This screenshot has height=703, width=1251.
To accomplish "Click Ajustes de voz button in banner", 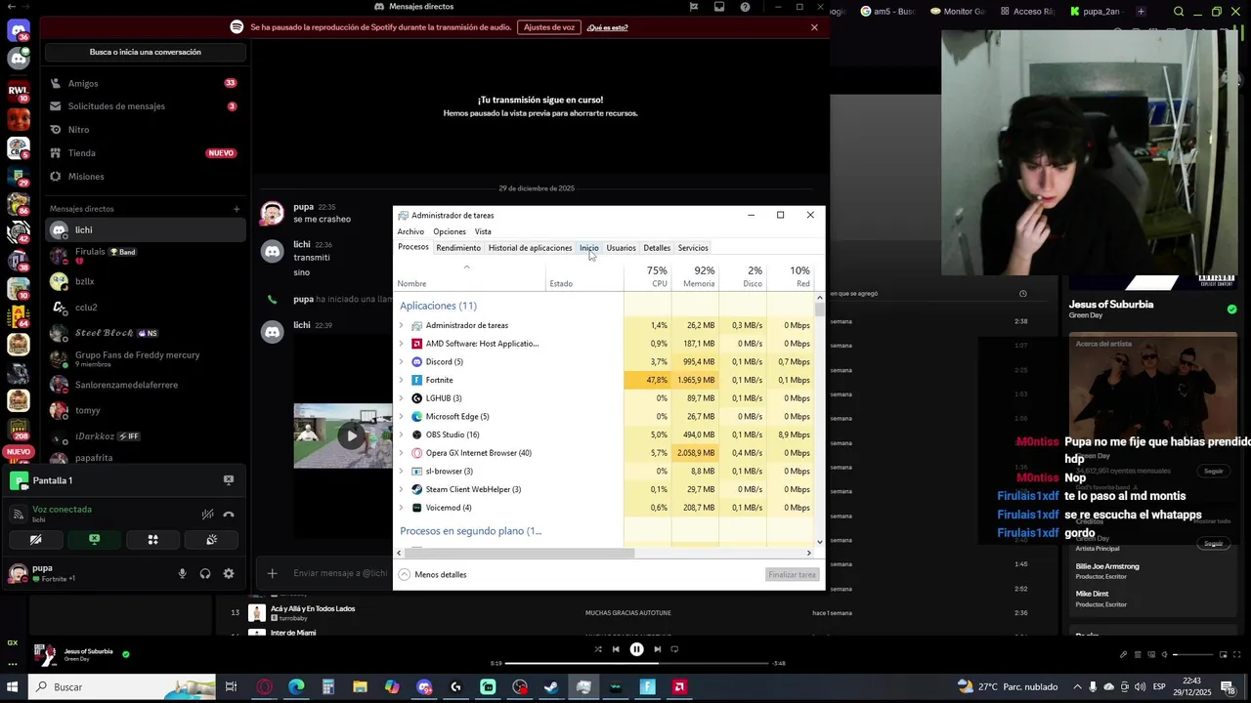I will tap(548, 27).
